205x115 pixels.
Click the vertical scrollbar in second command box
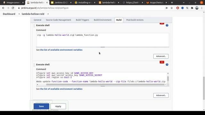[168, 79]
